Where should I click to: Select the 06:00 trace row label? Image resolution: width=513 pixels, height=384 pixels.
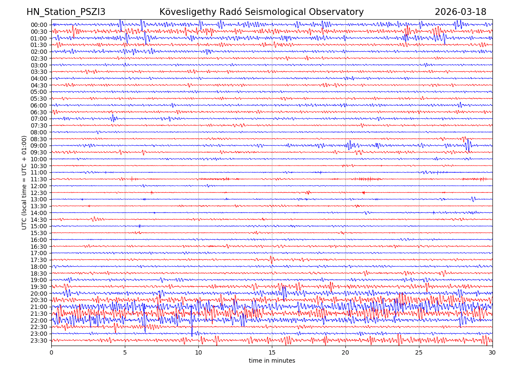(39, 105)
